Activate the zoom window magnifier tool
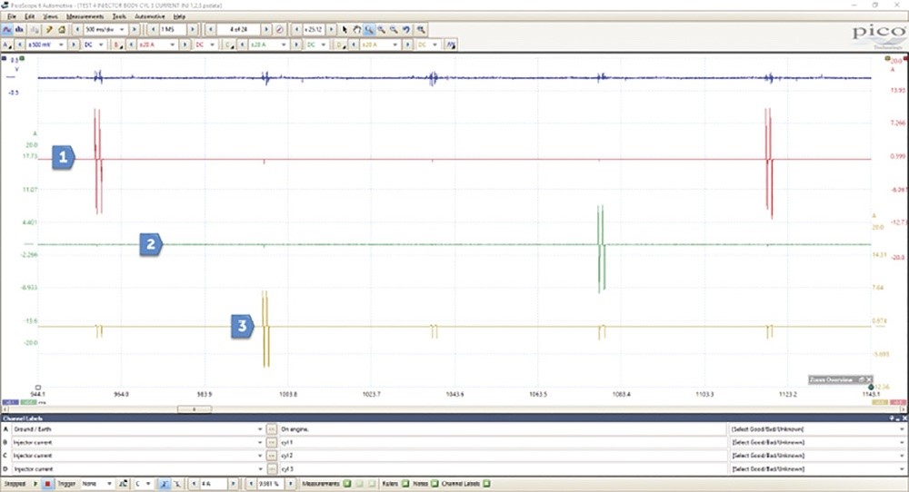Image resolution: width=909 pixels, height=492 pixels. coord(369,29)
